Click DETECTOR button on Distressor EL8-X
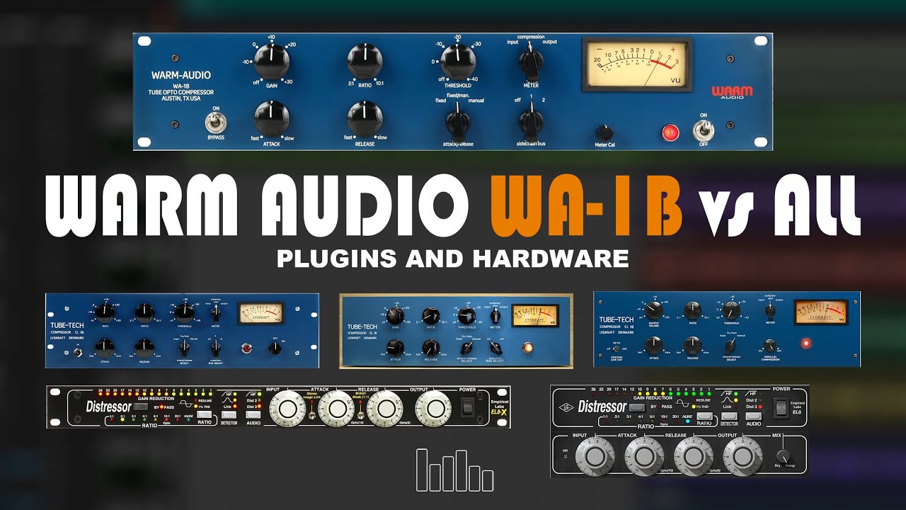This screenshot has height=510, width=906. (x=228, y=414)
